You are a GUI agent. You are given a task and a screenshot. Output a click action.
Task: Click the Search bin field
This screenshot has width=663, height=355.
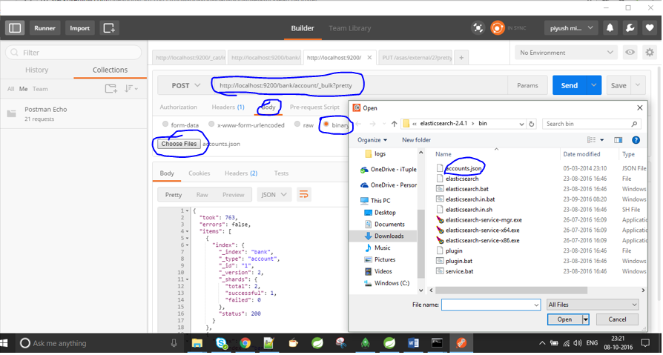(592, 124)
